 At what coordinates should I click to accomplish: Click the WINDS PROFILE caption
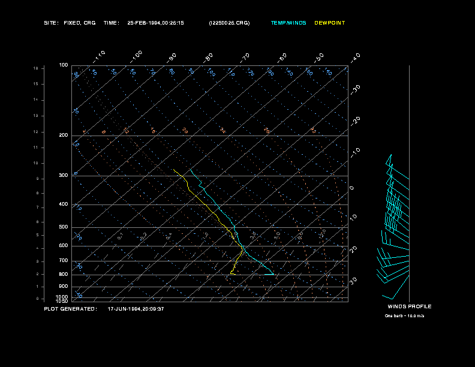tap(410, 306)
